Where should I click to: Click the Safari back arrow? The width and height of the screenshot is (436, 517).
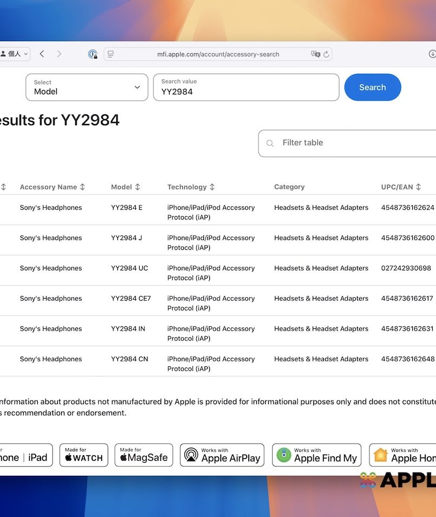[x=42, y=54]
